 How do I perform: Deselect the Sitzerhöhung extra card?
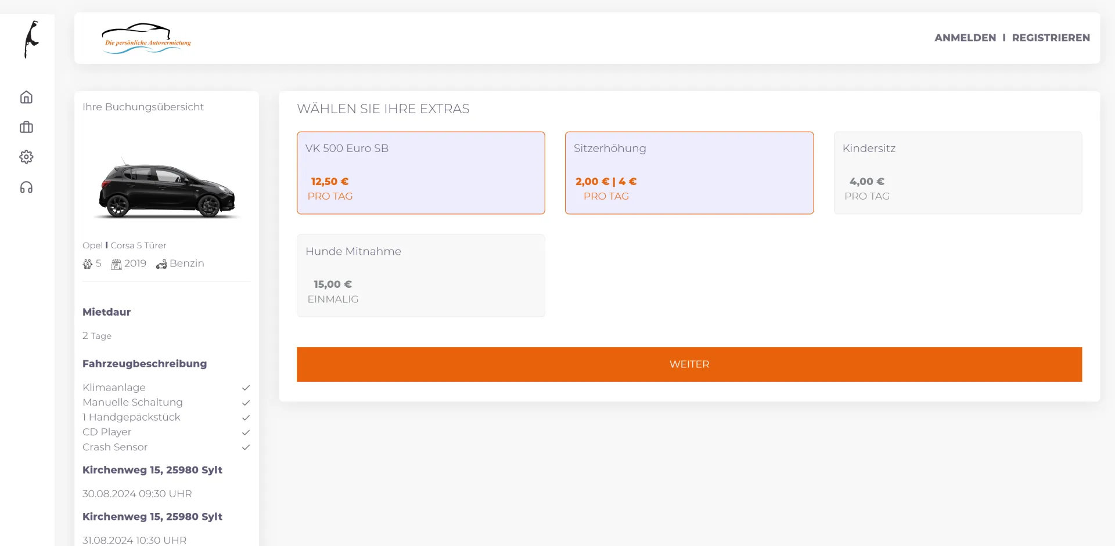tap(689, 173)
